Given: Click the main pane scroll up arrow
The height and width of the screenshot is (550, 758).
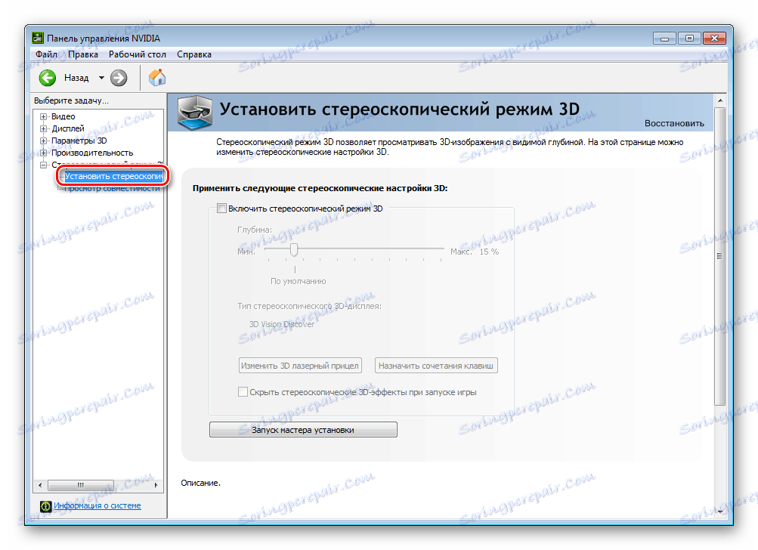Looking at the screenshot, I should [x=719, y=100].
